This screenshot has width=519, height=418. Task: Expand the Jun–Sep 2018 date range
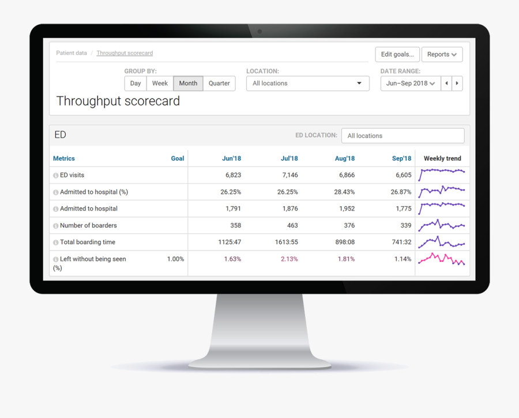coord(411,83)
